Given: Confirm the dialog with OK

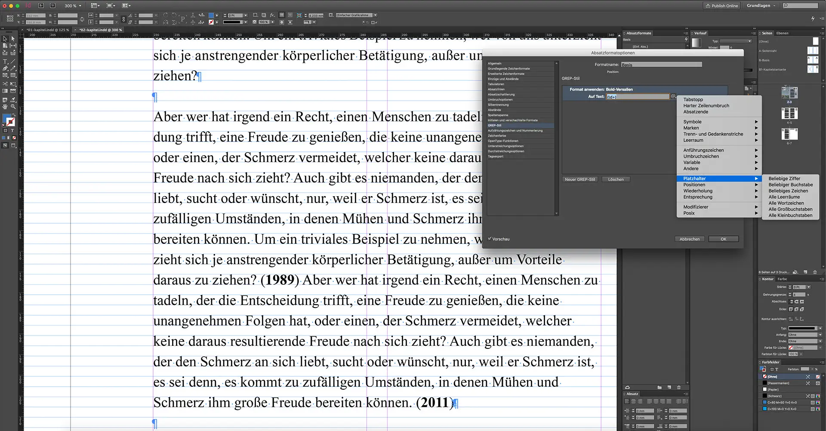Looking at the screenshot, I should tap(723, 239).
